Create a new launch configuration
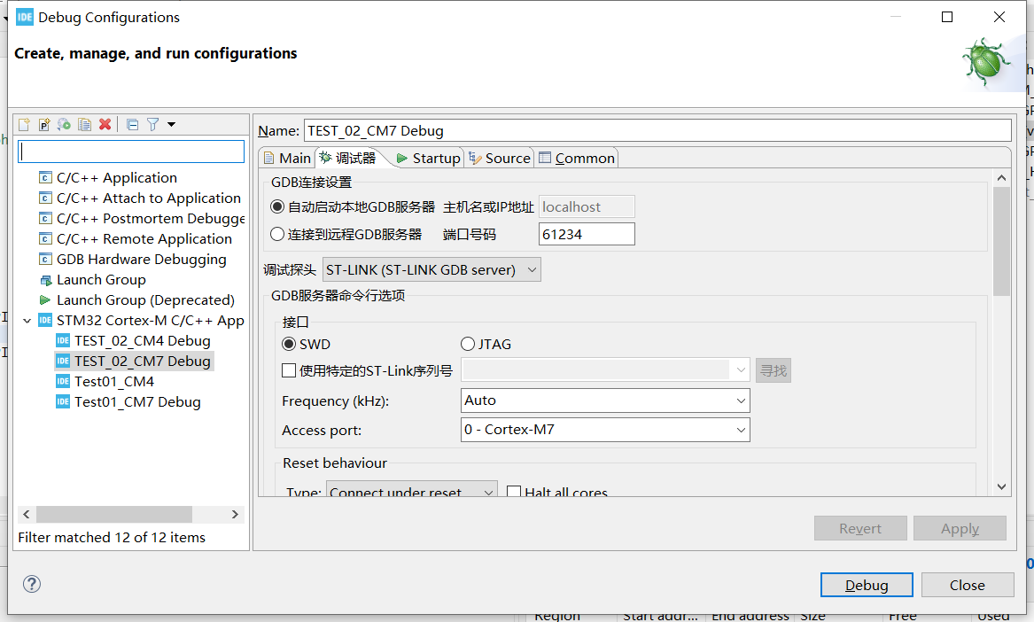This screenshot has width=1034, height=622. pos(22,124)
